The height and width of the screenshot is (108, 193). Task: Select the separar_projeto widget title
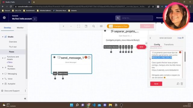pos(126,31)
